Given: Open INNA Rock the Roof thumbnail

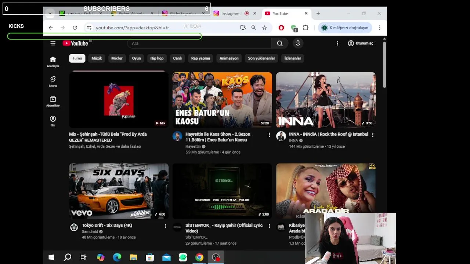Looking at the screenshot, I should [x=326, y=100].
